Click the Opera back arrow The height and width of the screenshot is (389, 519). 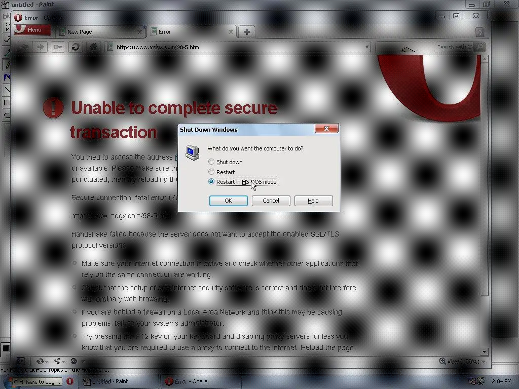point(25,47)
